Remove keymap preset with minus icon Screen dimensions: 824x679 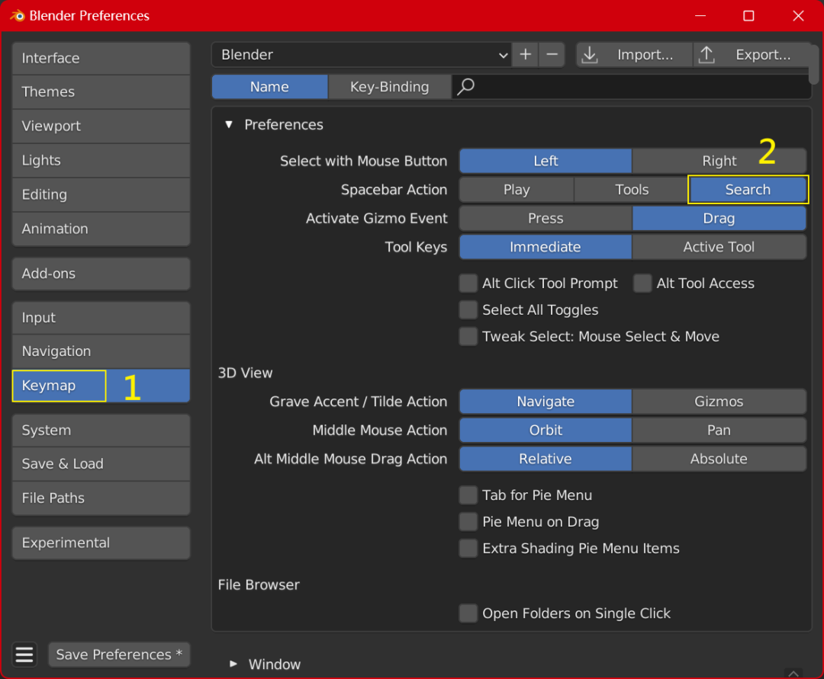(x=552, y=55)
